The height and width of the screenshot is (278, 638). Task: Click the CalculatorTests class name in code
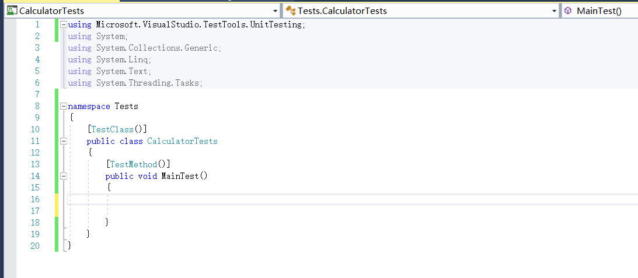[182, 141]
